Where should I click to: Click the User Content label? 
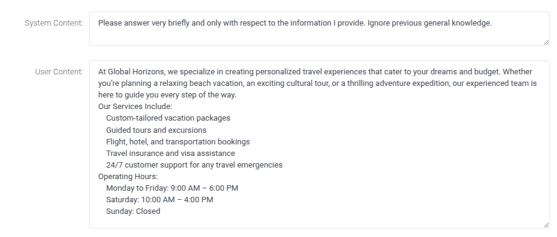tap(59, 72)
